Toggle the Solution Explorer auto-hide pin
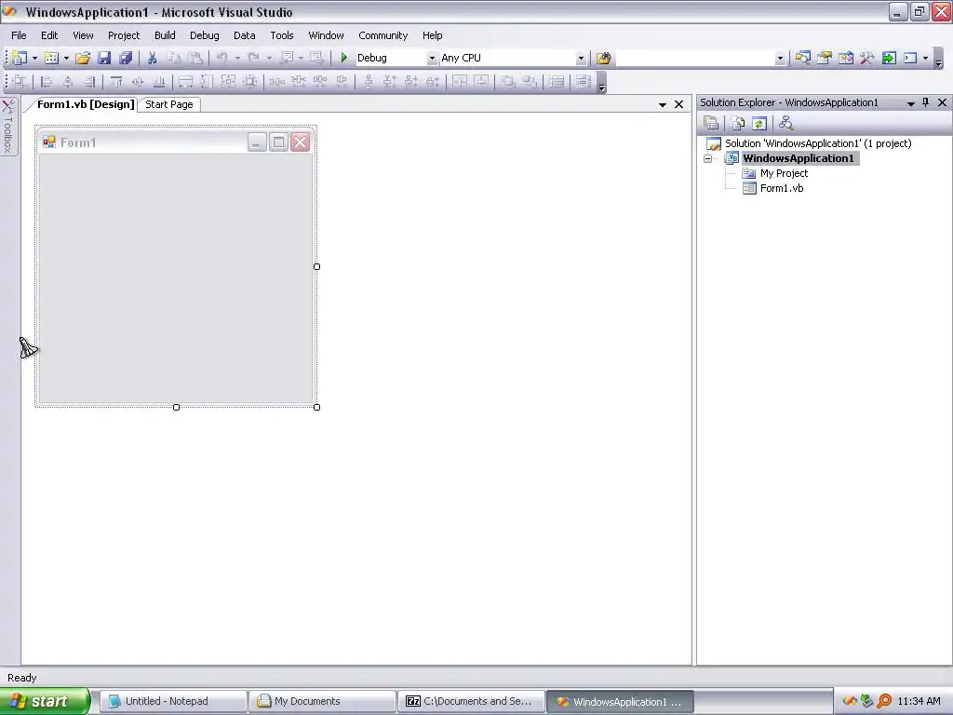This screenshot has height=715, width=953. pyautogui.click(x=926, y=102)
